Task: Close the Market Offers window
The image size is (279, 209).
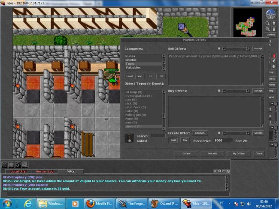Action: [x=259, y=154]
